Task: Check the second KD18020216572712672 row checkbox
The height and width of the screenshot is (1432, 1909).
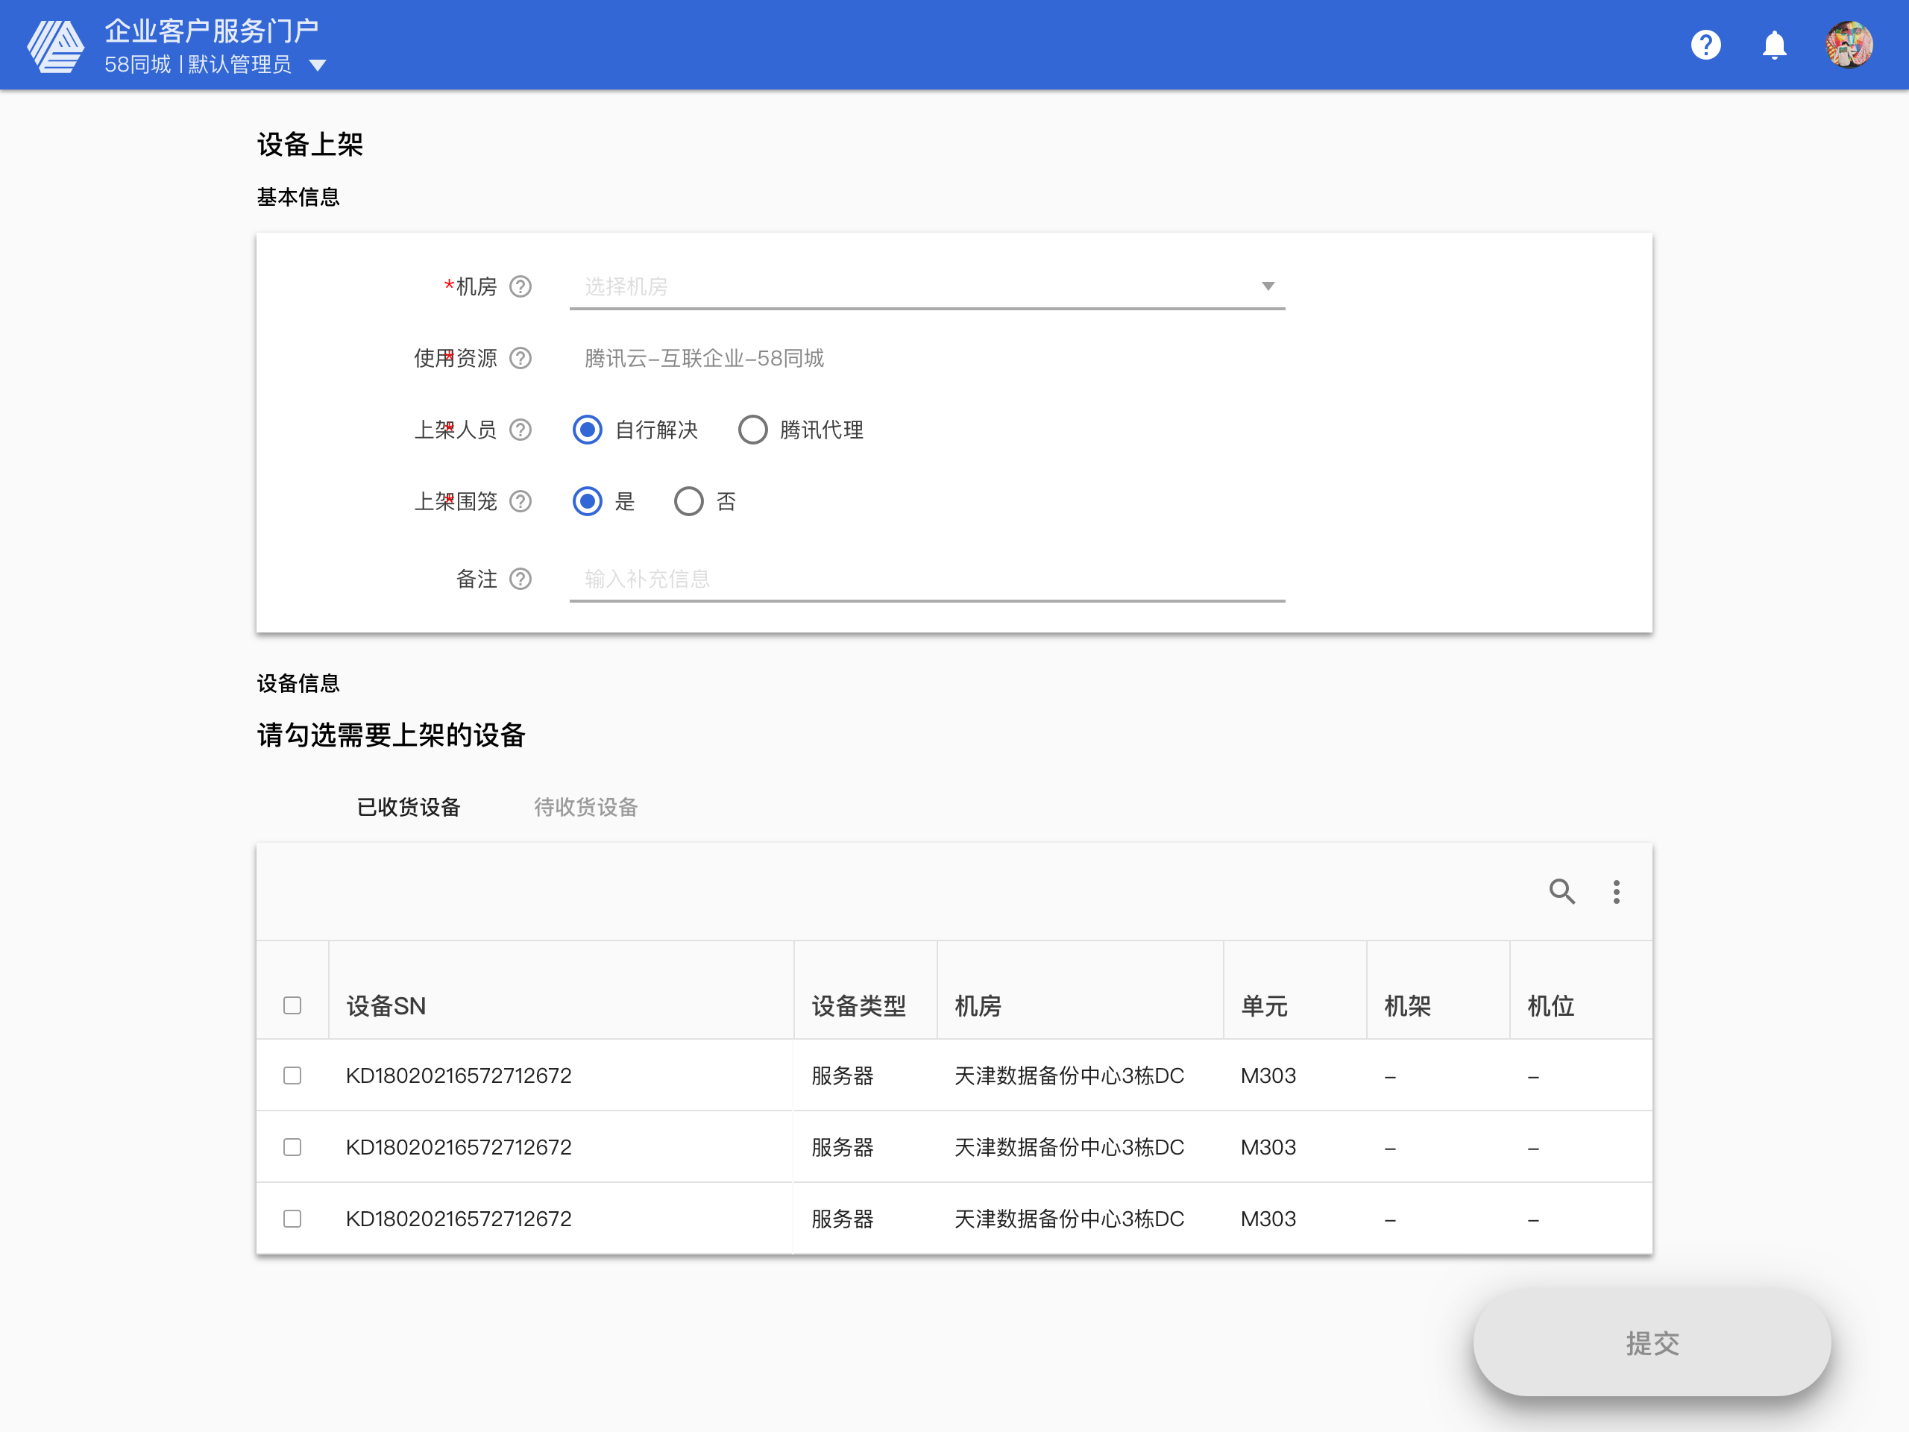Action: pyautogui.click(x=292, y=1147)
